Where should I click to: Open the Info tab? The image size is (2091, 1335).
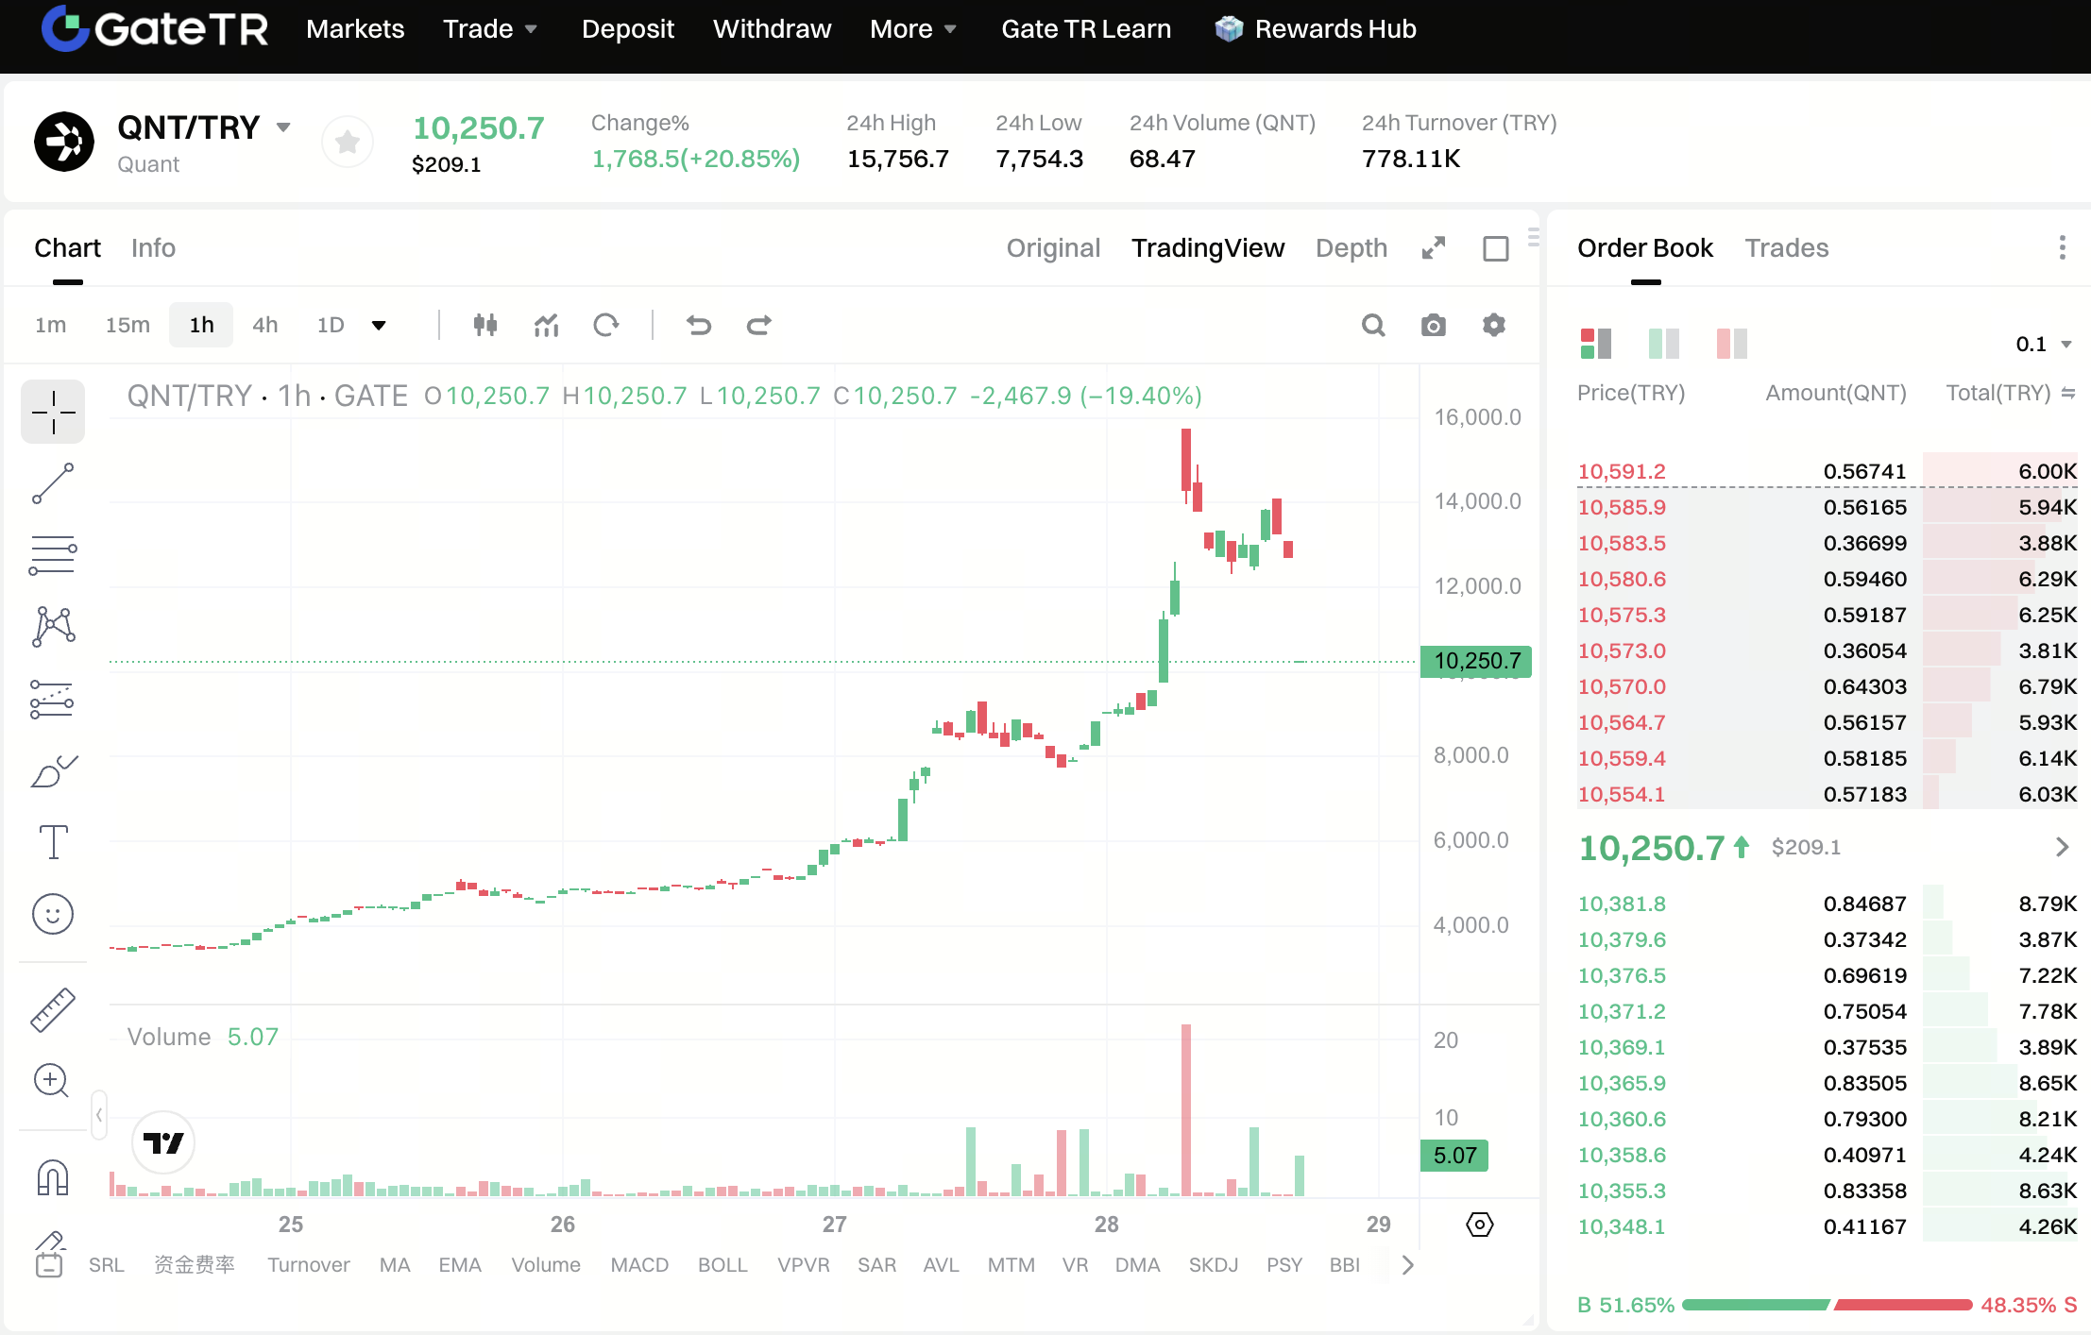click(153, 248)
